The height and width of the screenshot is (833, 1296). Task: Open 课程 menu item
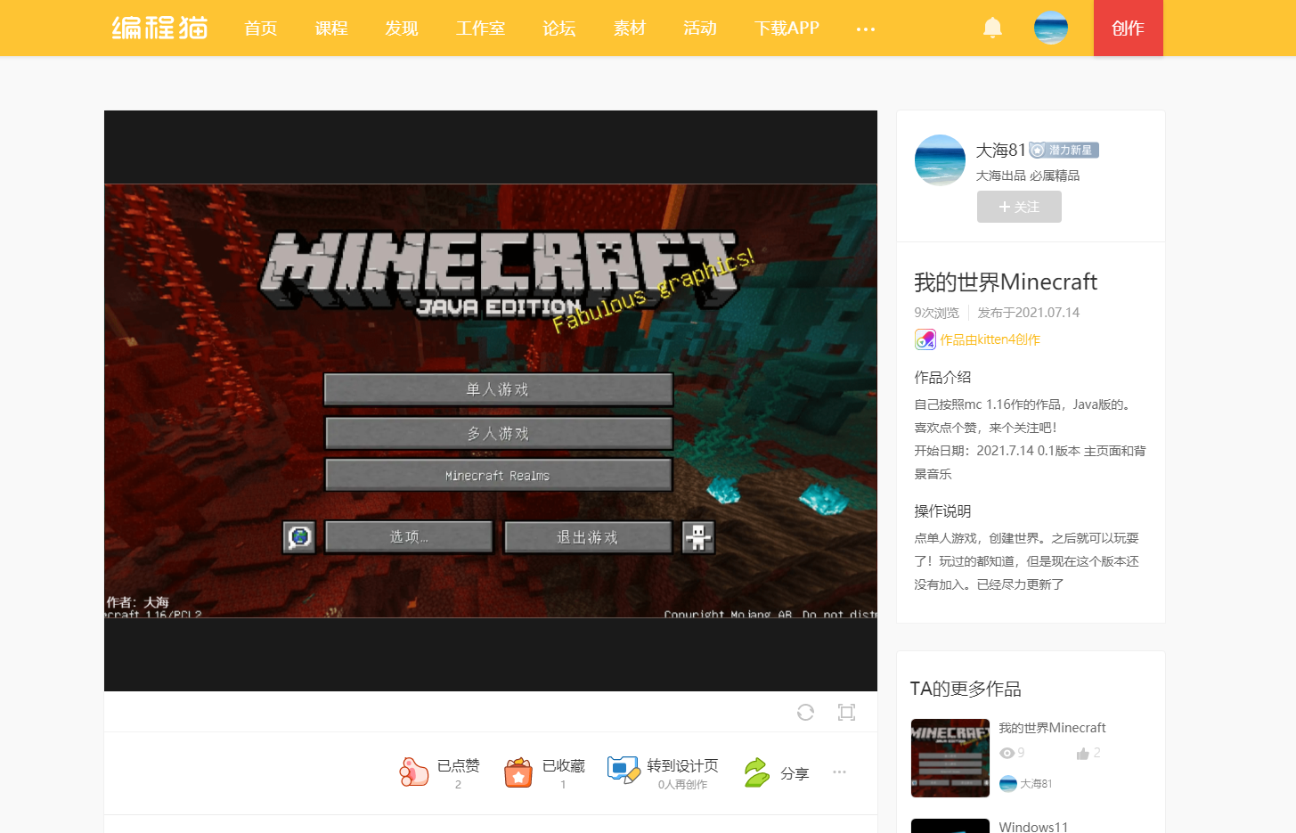[331, 29]
